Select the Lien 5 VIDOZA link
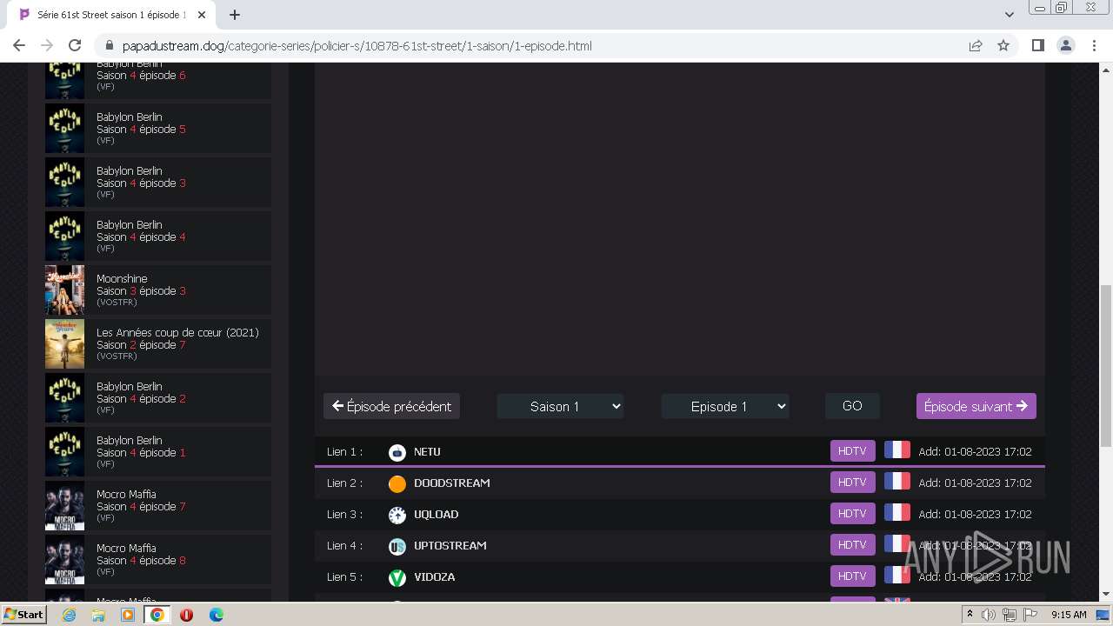 click(x=680, y=576)
